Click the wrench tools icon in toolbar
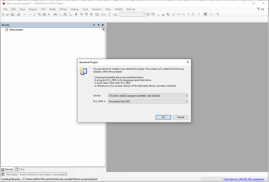 click(x=168, y=14)
